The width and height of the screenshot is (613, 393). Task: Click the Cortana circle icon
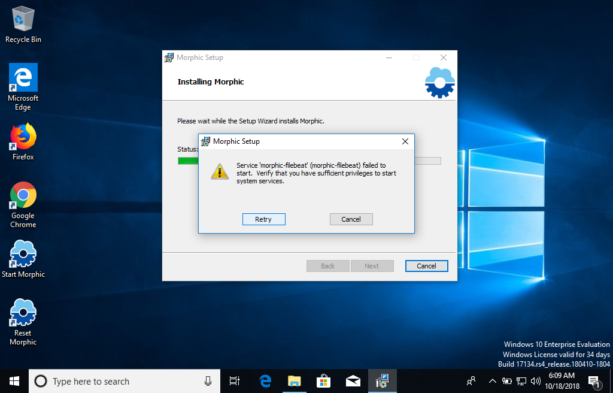point(41,381)
